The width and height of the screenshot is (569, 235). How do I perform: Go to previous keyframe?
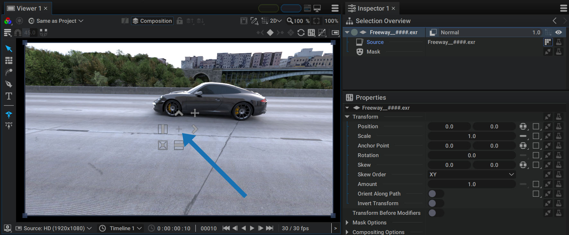(x=260, y=32)
